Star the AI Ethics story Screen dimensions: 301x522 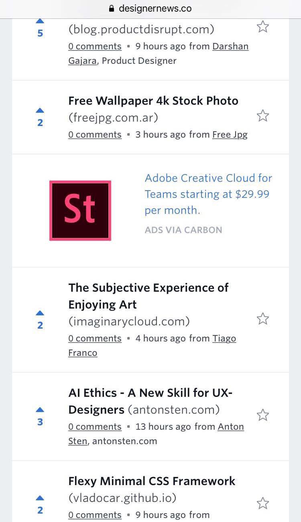coord(263,415)
